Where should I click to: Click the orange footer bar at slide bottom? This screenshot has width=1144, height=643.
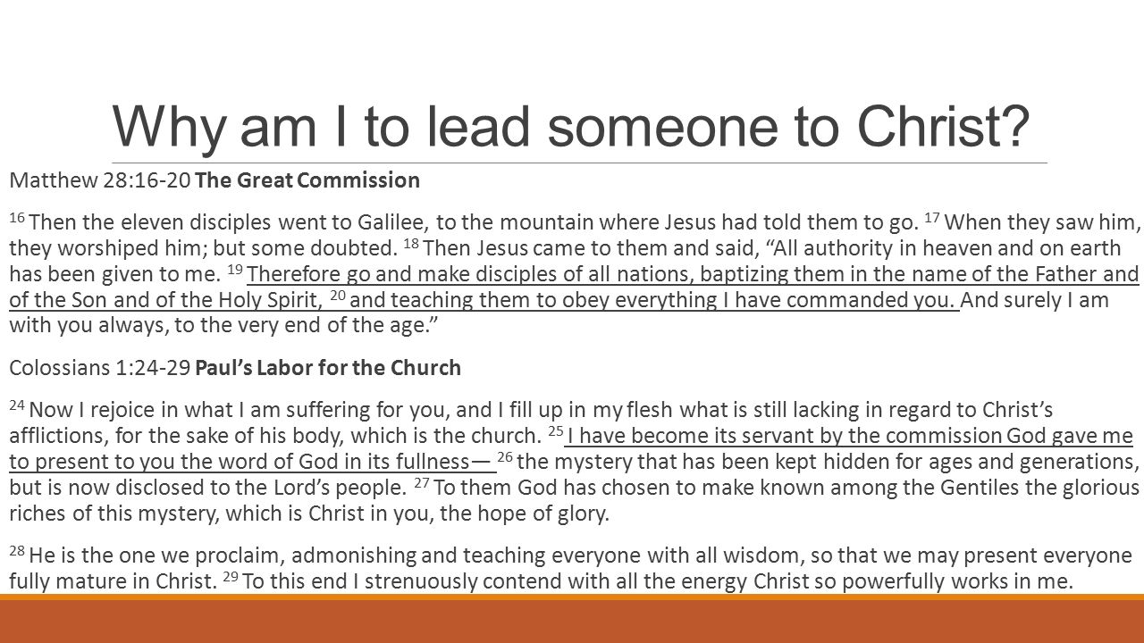572,620
